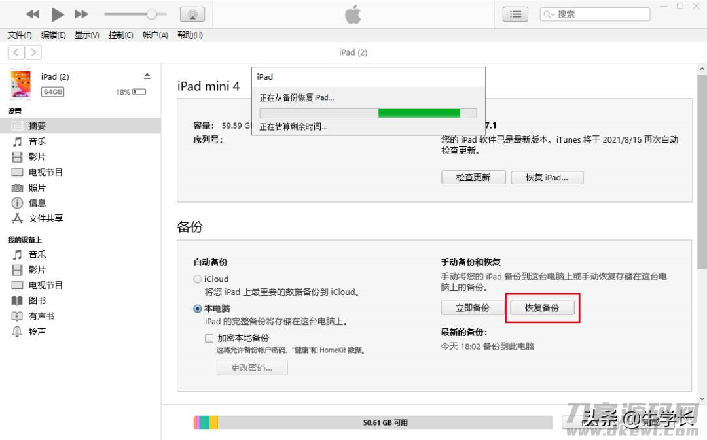Click the 更改密码... button
Viewport: 707px width, 440px height.
(252, 367)
